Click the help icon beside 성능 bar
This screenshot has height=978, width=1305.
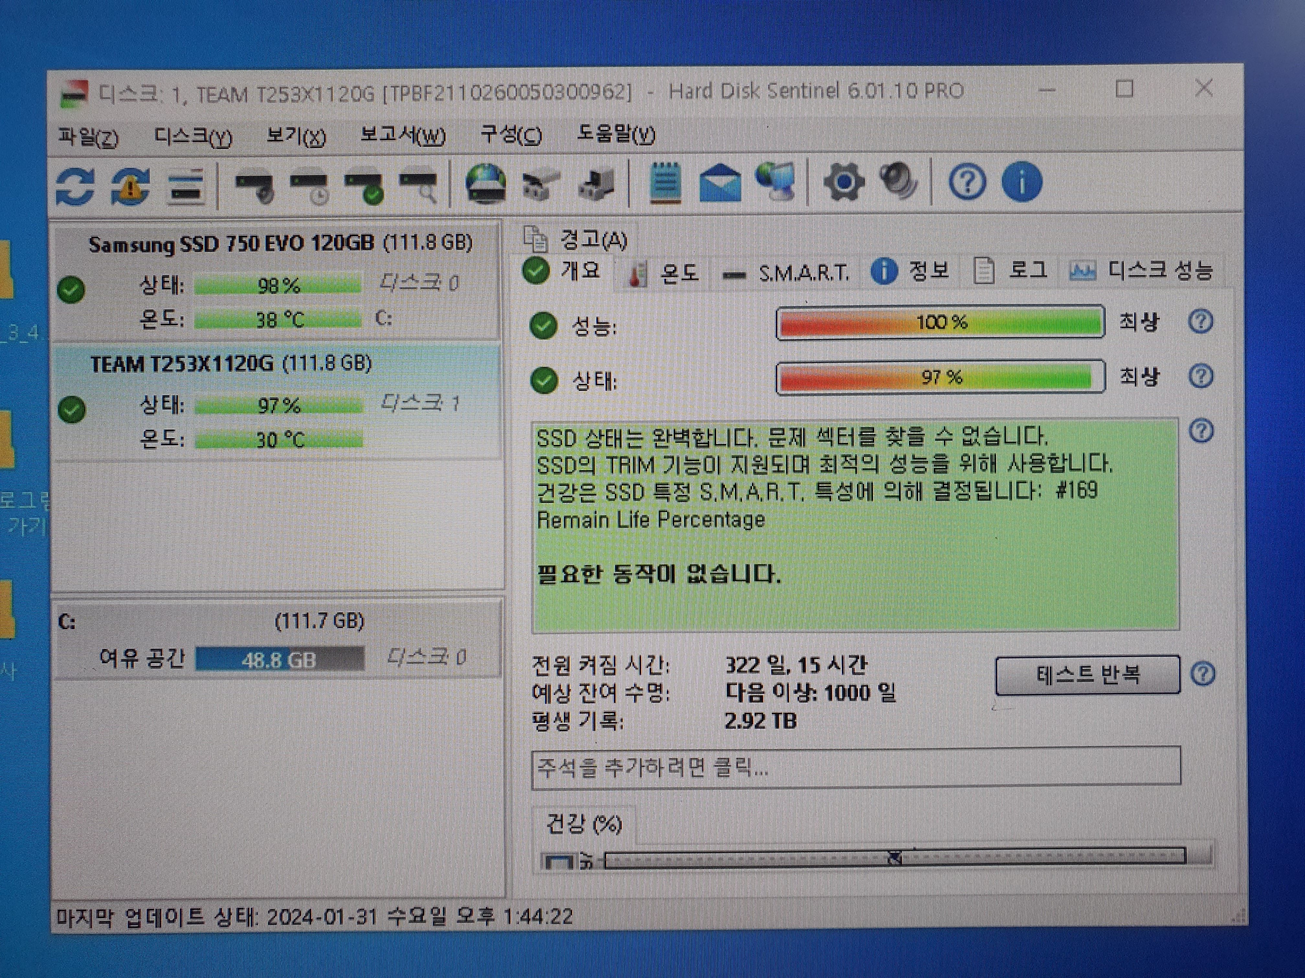point(1200,322)
